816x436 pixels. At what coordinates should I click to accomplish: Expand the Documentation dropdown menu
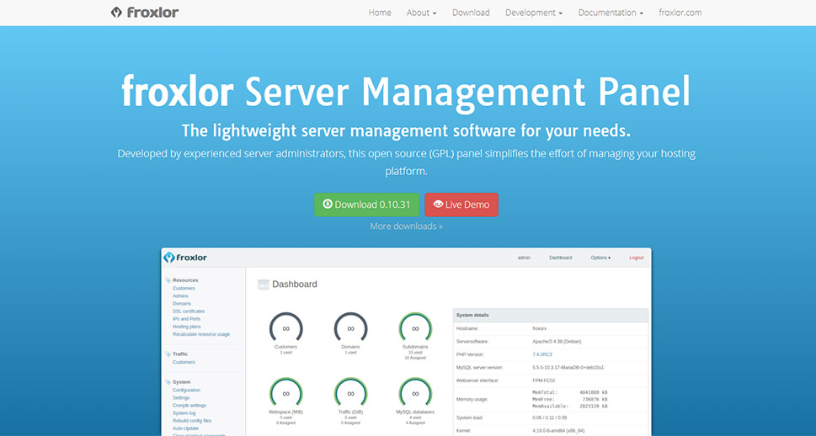pyautogui.click(x=611, y=13)
